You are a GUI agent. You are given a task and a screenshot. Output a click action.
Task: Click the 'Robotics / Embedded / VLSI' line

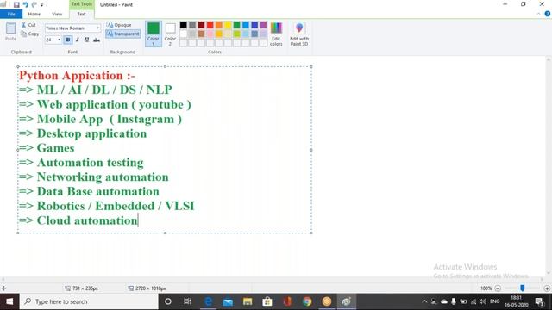116,206
